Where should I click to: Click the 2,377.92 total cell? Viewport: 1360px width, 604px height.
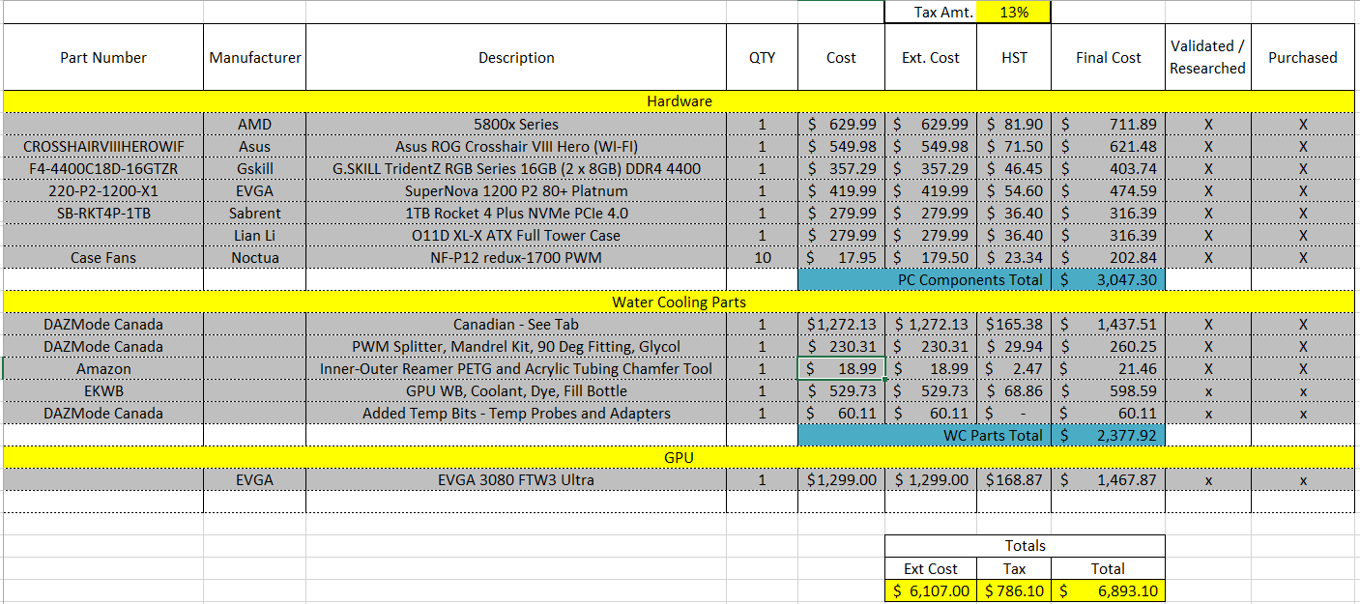pyautogui.click(x=1108, y=436)
